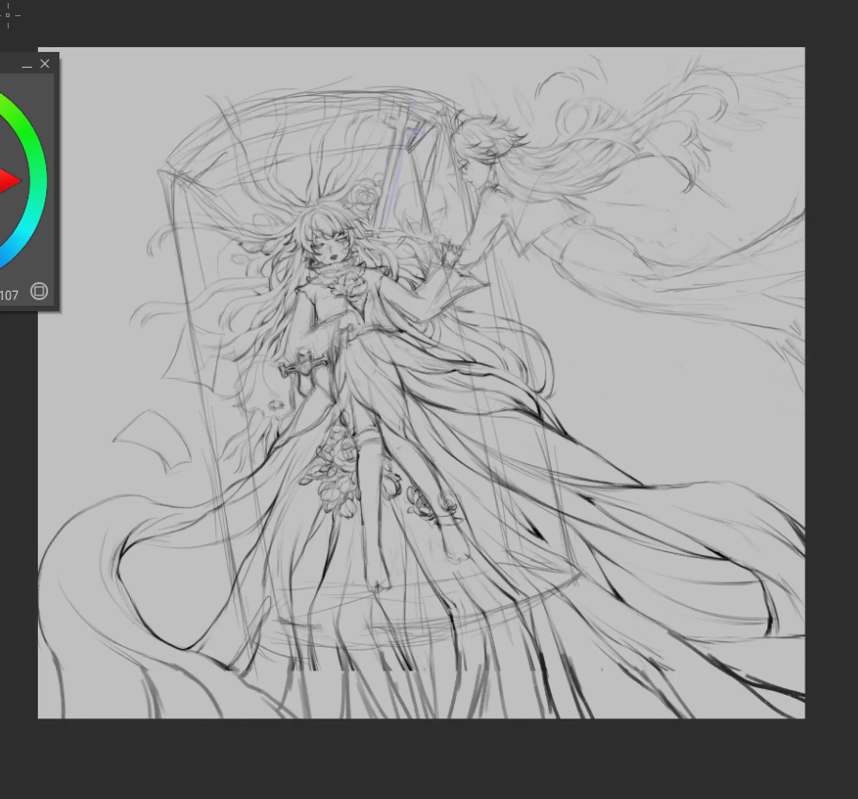Viewport: 858px width, 799px height.
Task: Click the 107 color value field
Action: click(9, 295)
